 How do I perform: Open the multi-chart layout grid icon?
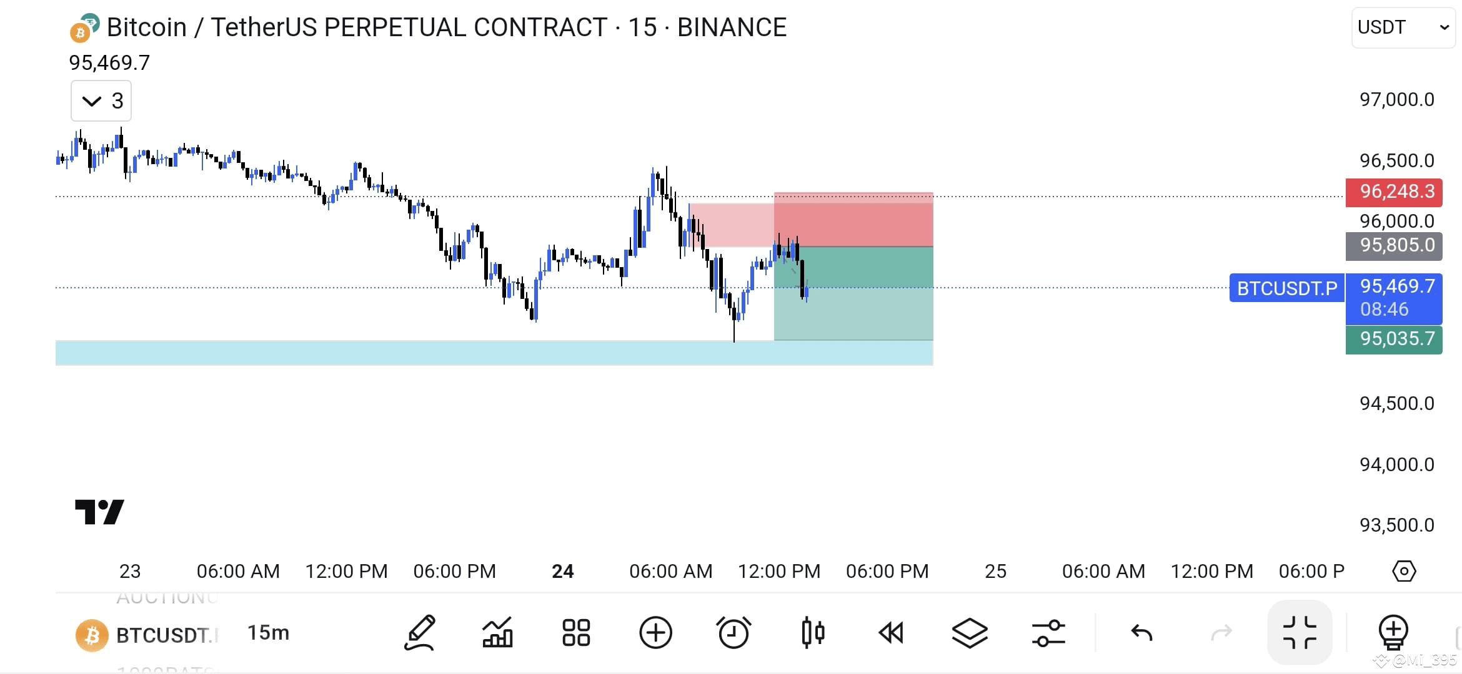575,633
